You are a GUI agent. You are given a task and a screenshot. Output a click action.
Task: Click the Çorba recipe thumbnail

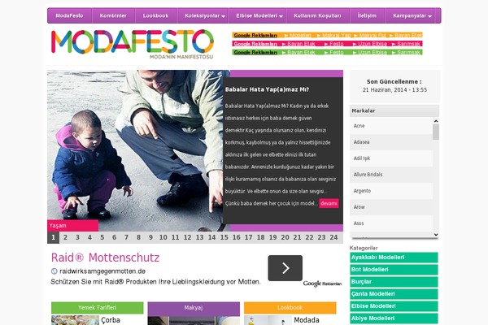point(75,320)
